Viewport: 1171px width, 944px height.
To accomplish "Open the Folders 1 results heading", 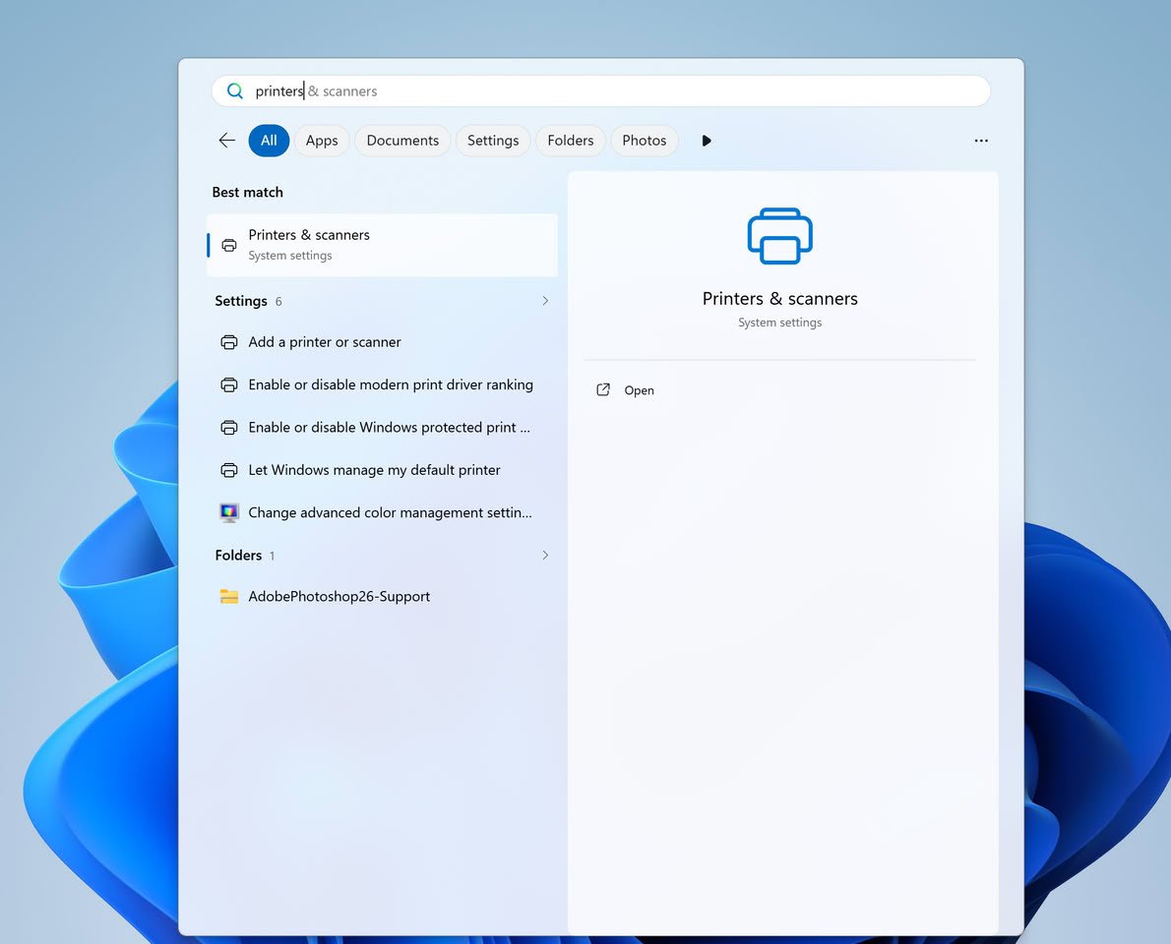I will tap(245, 556).
